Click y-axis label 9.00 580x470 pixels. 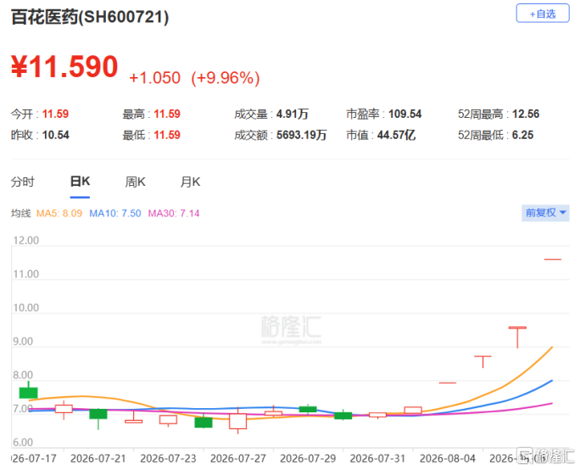click(x=23, y=341)
